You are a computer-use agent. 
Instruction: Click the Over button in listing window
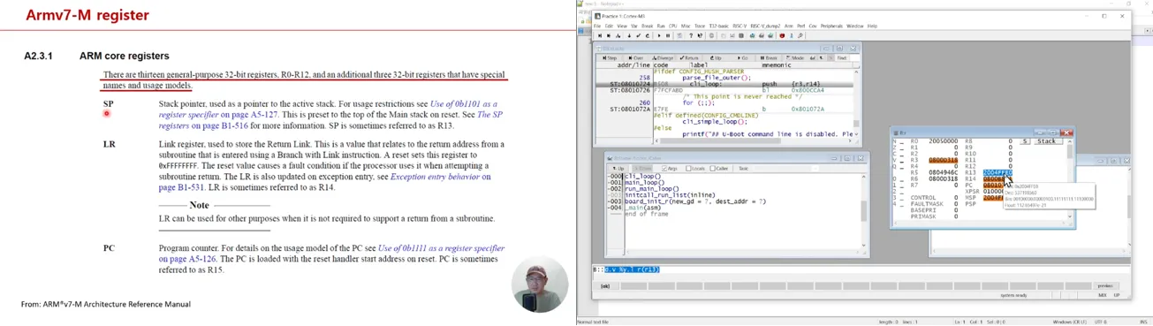[x=636, y=58]
